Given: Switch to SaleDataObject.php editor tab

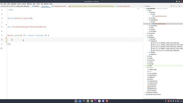Looking at the screenshot, I should [x=124, y=6].
